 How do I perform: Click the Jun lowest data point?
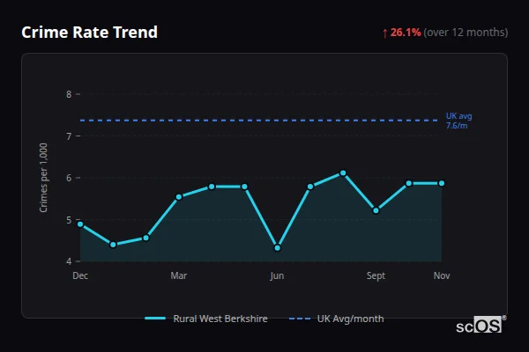pyautogui.click(x=278, y=248)
